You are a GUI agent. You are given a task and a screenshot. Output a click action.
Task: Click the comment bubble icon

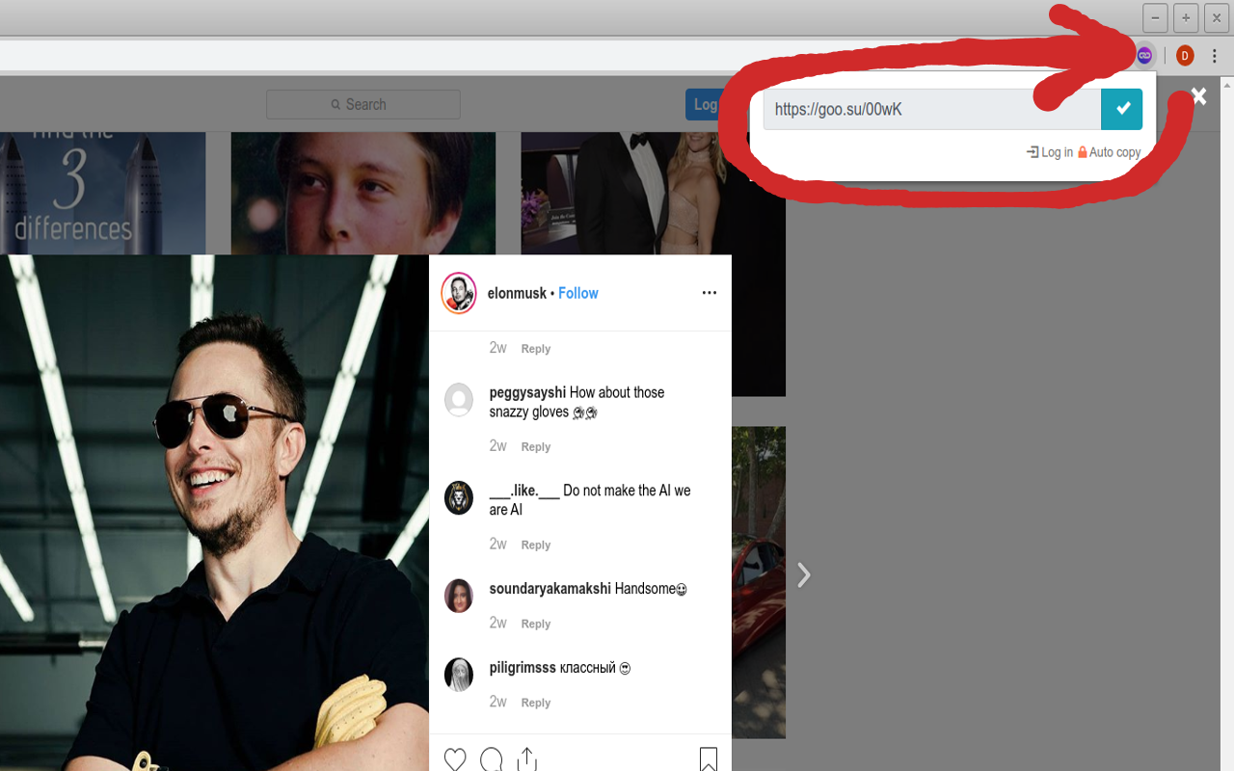coord(492,759)
